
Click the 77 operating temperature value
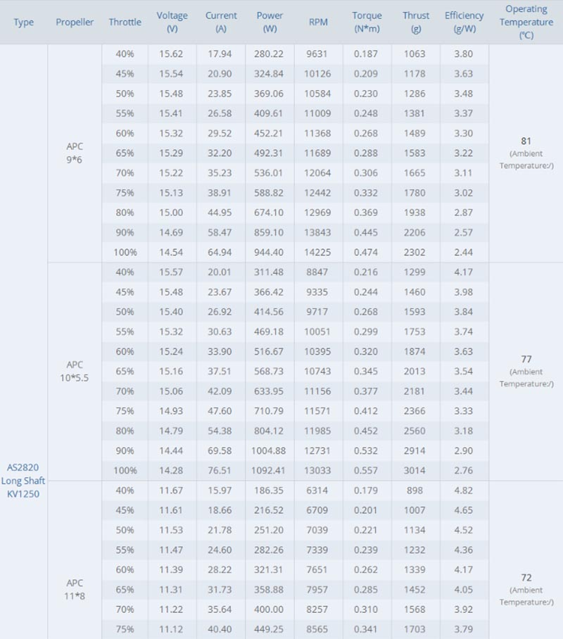526,359
